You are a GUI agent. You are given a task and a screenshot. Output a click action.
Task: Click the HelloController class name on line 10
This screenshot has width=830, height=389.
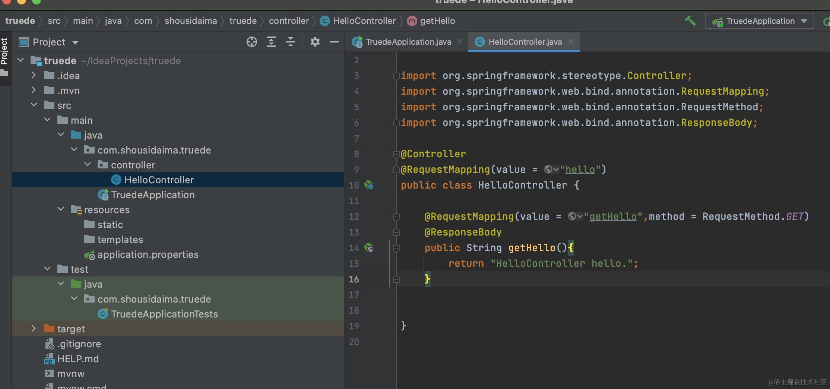(x=523, y=185)
